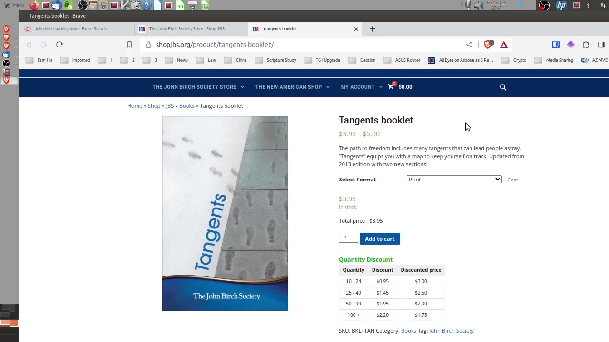Open the ASUS Router bookmark folder
The image size is (609, 342).
click(402, 60)
